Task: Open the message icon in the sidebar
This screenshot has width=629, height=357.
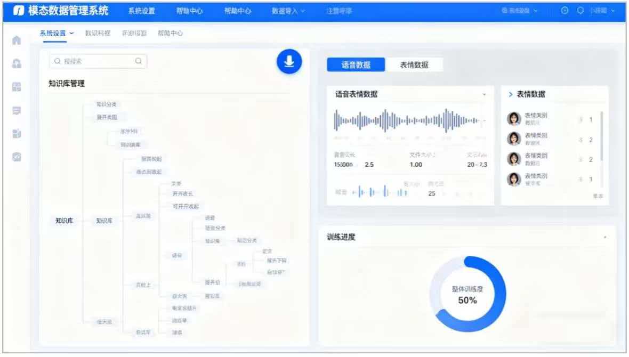Action: 16,110
